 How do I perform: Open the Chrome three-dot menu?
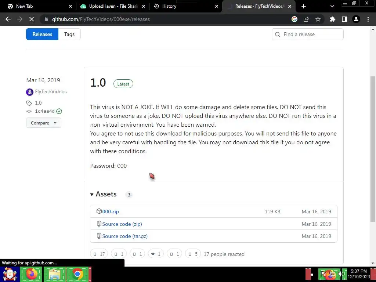(368, 19)
